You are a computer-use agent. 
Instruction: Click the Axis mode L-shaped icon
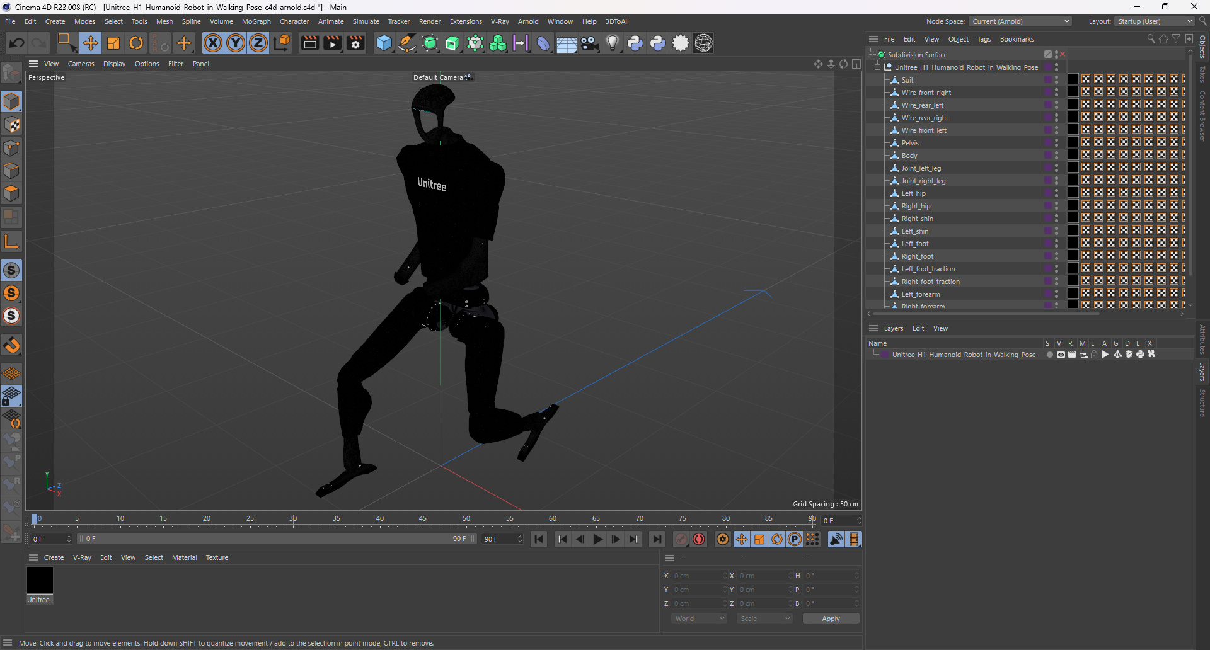(x=11, y=241)
